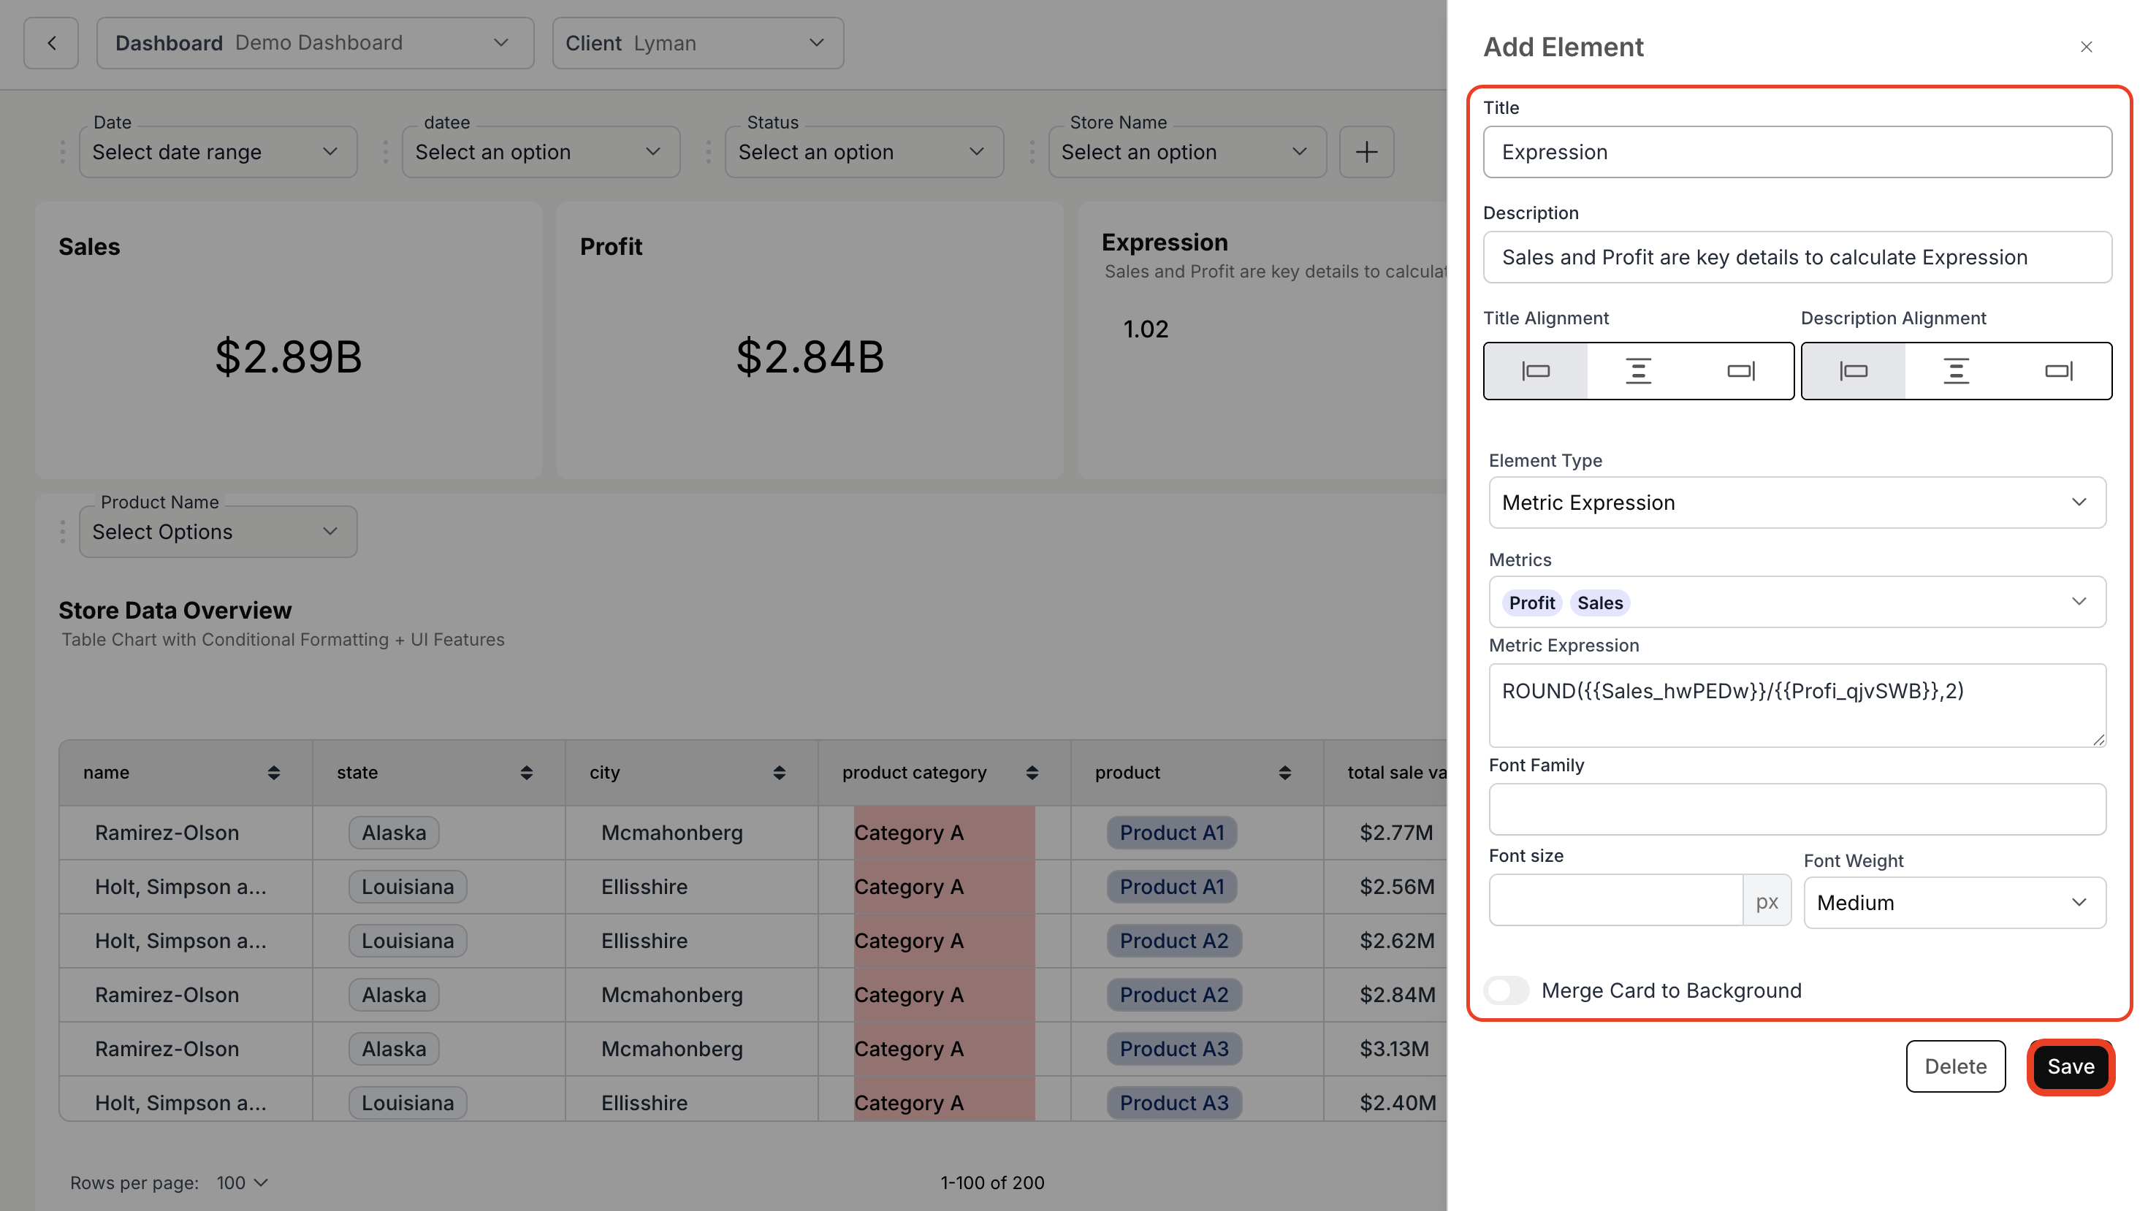Enable Merge Card to Background
Screen dimensions: 2148x1211
[1506, 990]
